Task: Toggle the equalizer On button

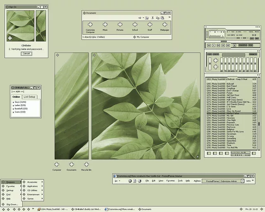Action: [x=210, y=54]
